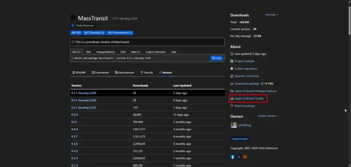This screenshot has height=167, width=351.
Task: Select the Paket CLI tab
Action: tap(135, 52)
